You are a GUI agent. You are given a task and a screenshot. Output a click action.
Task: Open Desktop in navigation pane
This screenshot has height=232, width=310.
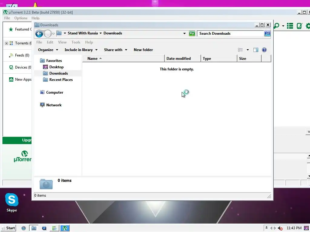click(56, 67)
